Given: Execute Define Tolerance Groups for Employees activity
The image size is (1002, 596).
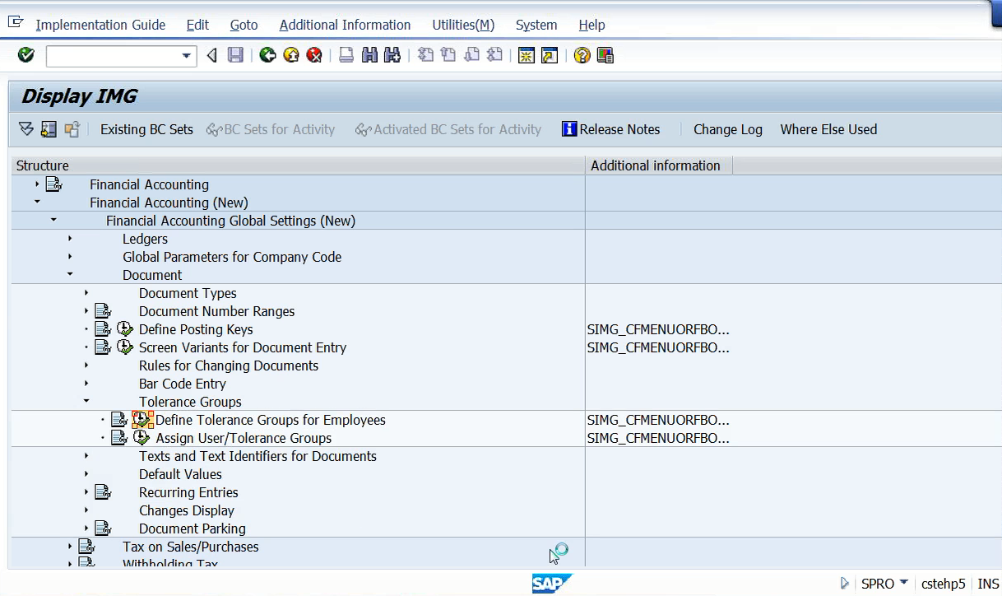Looking at the screenshot, I should (142, 420).
